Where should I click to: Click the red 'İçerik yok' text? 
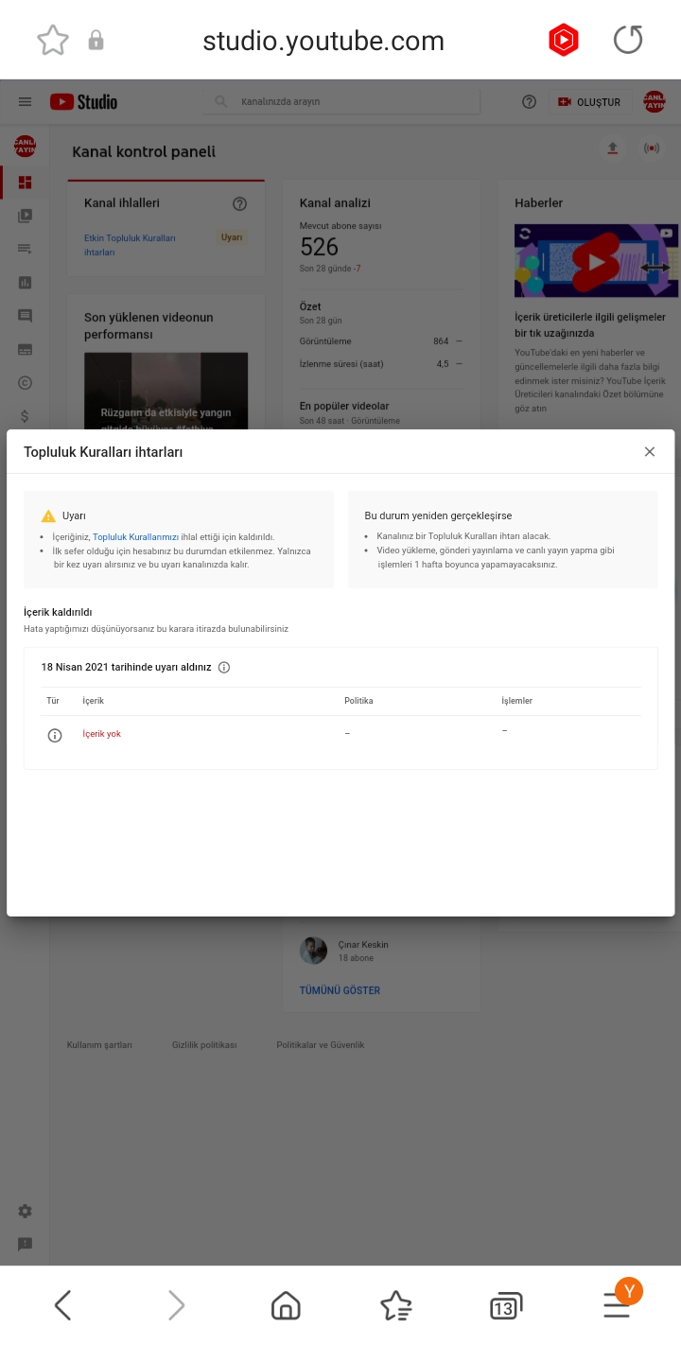tap(101, 734)
